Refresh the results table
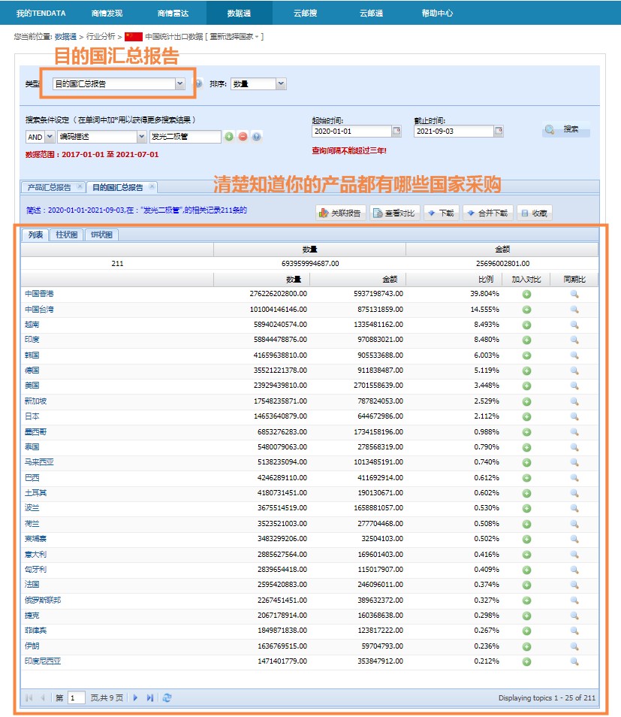This screenshot has height=717, width=621. pyautogui.click(x=167, y=697)
